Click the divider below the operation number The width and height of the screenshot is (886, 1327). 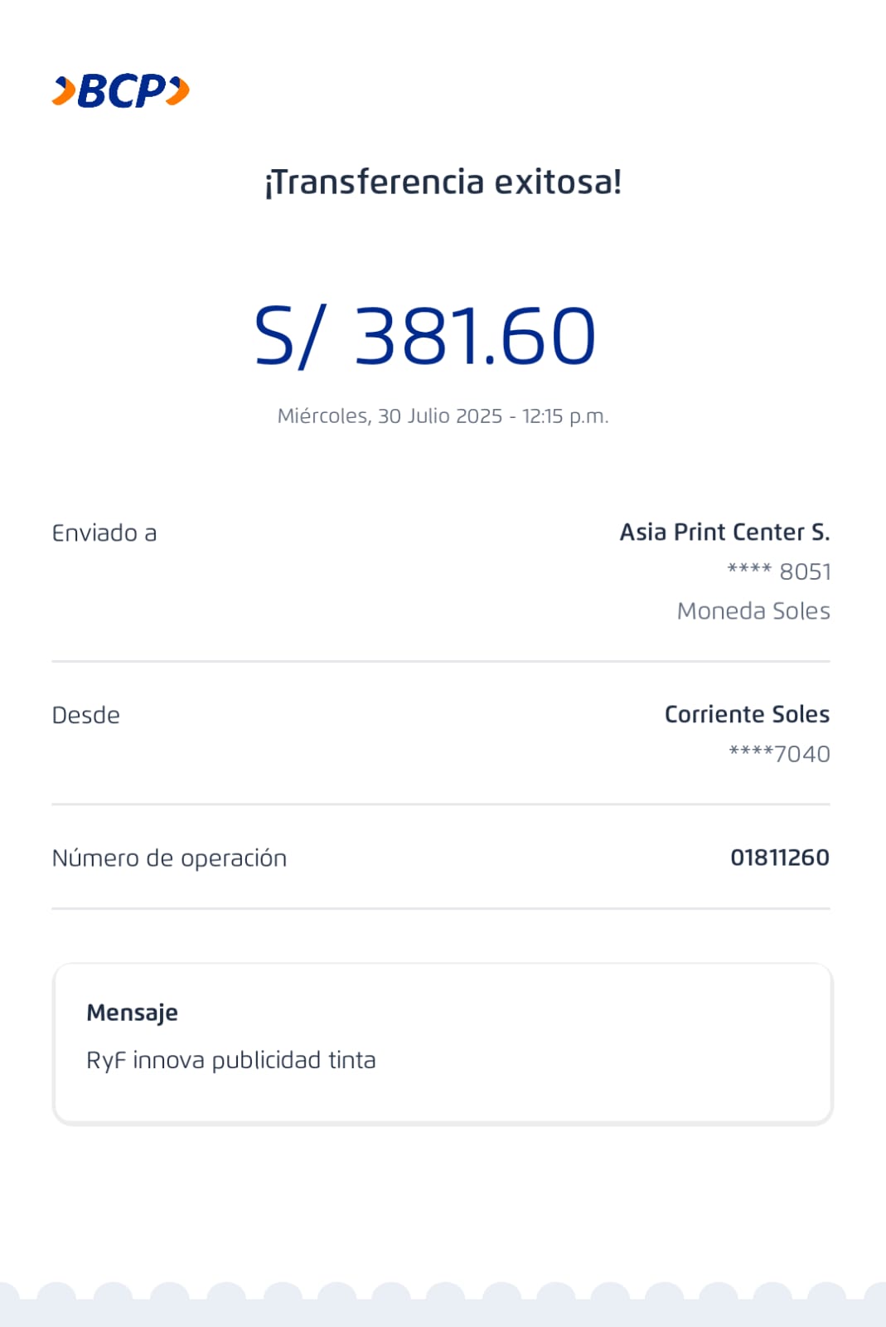tap(441, 908)
